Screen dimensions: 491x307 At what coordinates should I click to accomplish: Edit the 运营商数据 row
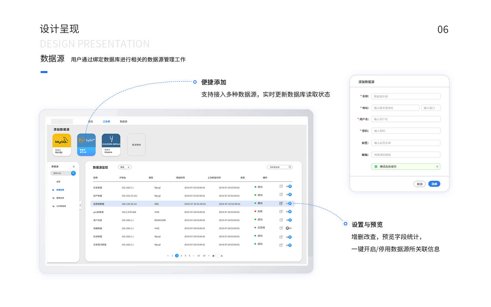(x=281, y=203)
